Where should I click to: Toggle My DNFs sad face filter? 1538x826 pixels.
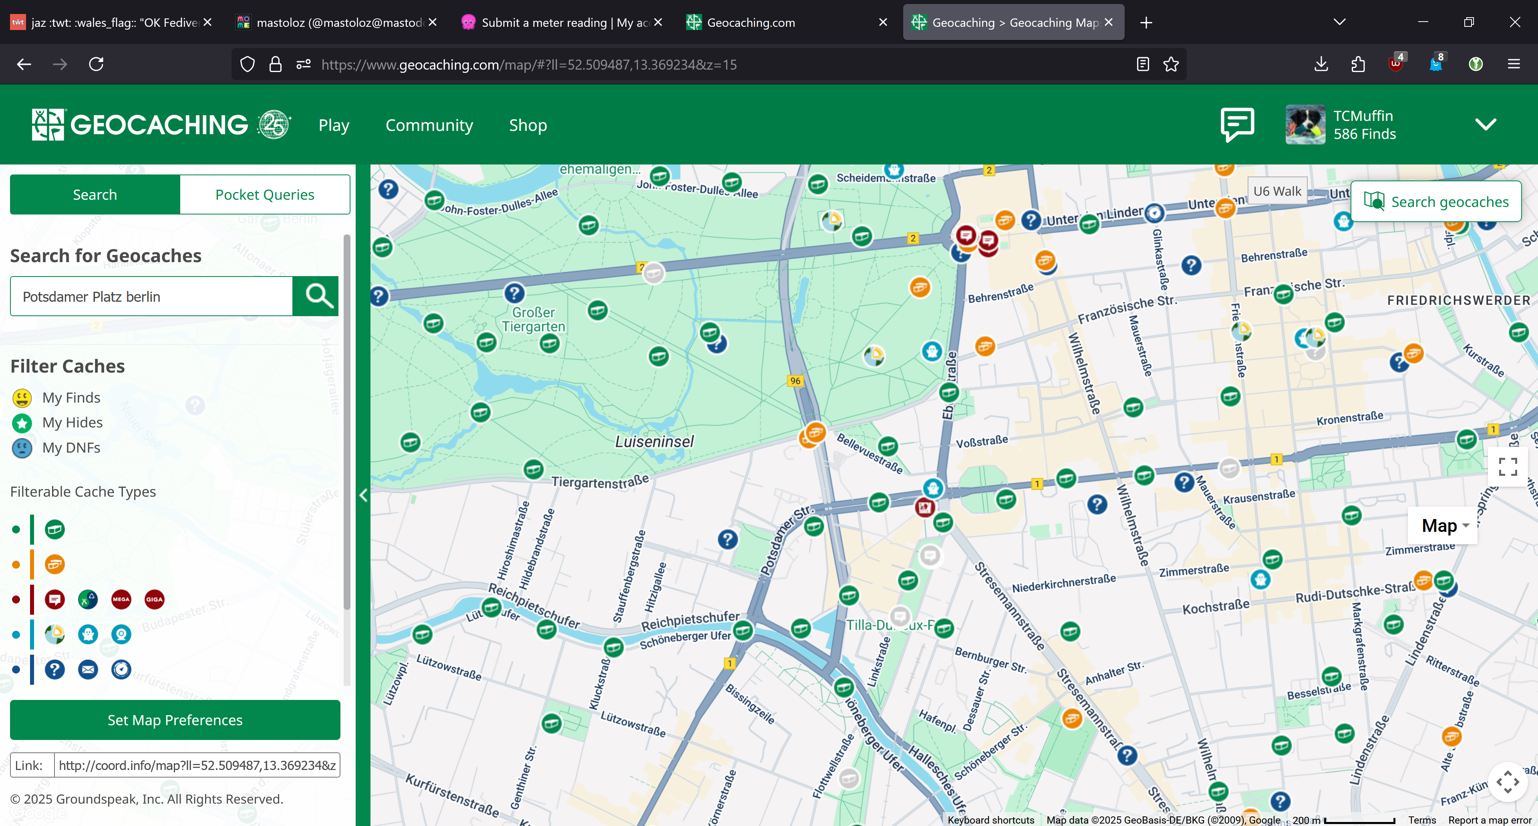[22, 448]
